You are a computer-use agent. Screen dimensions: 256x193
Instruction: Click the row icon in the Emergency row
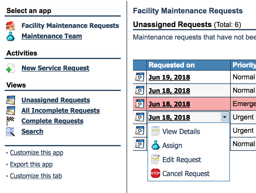pos(140,104)
